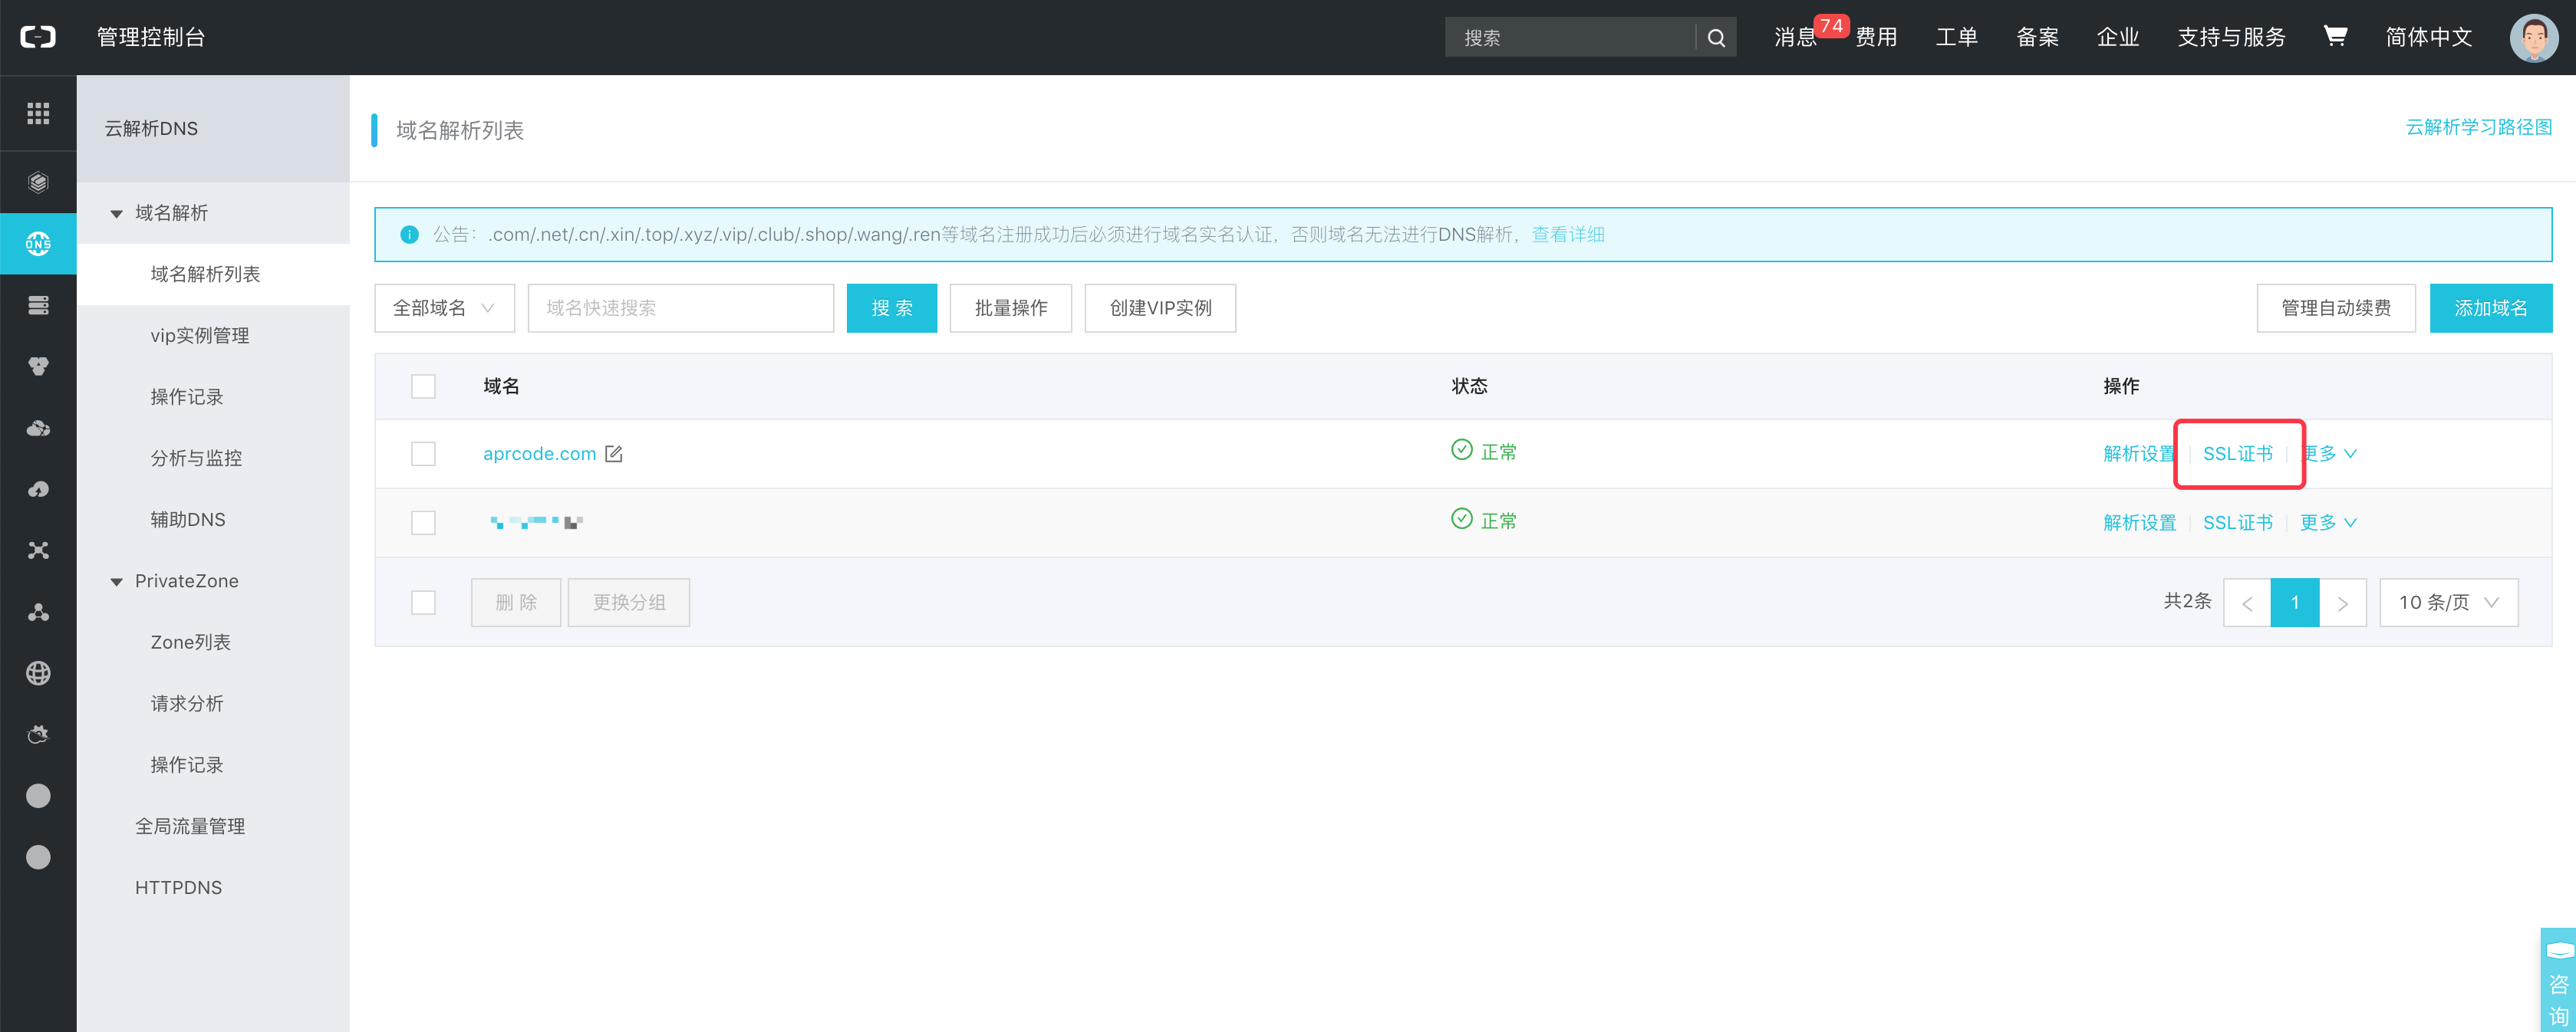Click the DNS sidebar icon
The image size is (2576, 1032).
point(38,244)
